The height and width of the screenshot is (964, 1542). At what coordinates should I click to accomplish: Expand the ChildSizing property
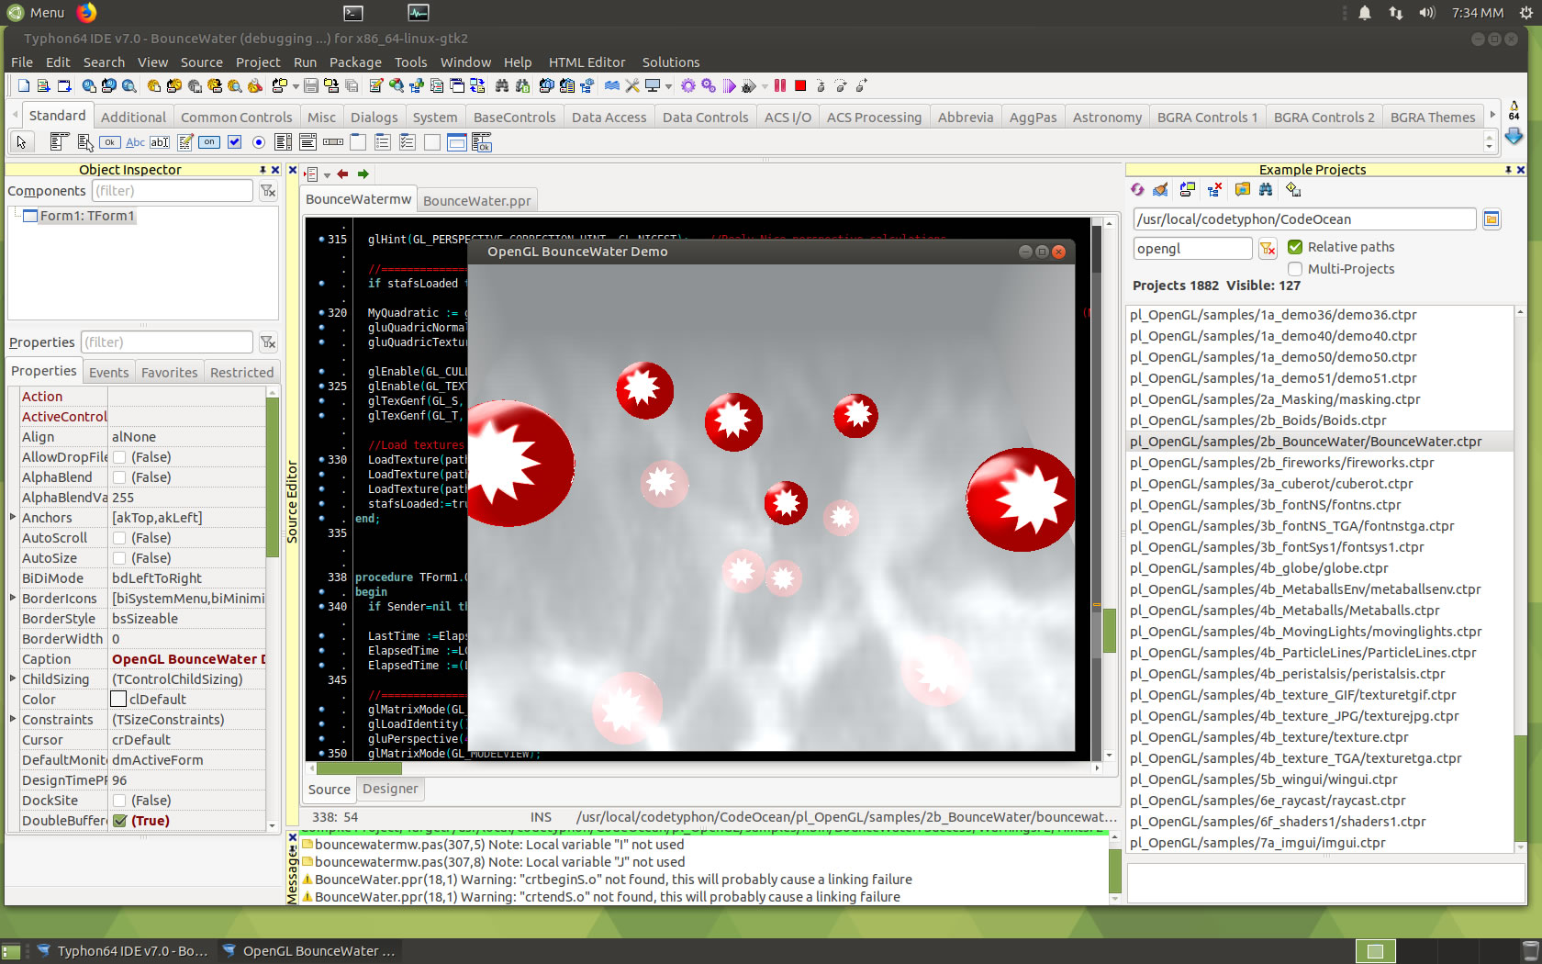click(x=13, y=678)
